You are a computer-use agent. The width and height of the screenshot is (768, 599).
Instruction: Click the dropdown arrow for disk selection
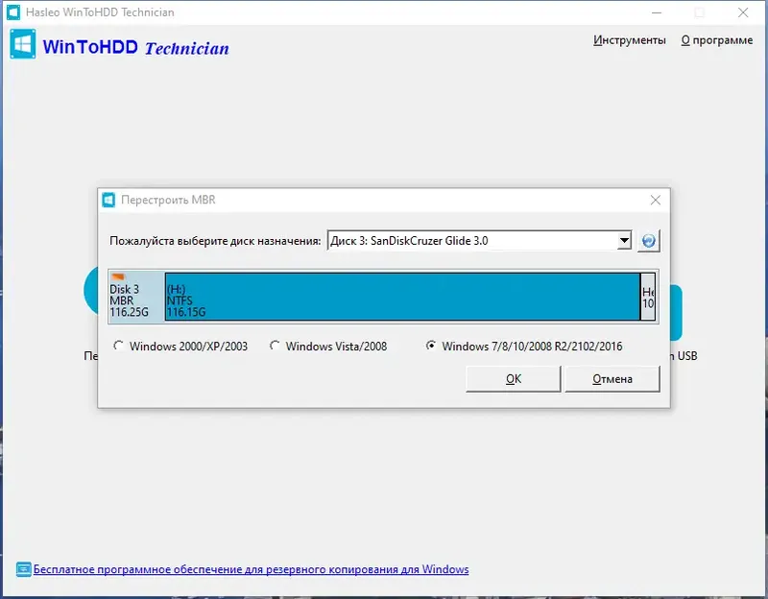coord(623,241)
